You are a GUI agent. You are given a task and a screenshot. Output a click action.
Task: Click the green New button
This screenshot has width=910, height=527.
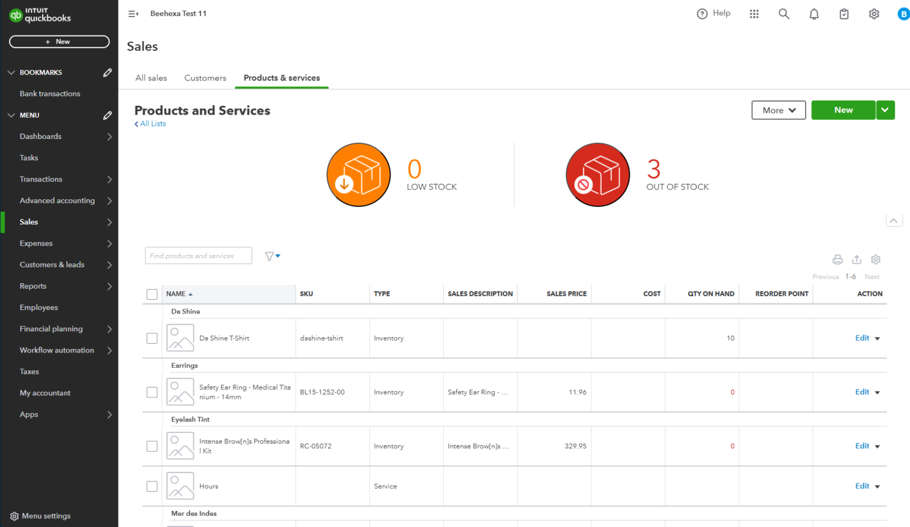click(843, 110)
